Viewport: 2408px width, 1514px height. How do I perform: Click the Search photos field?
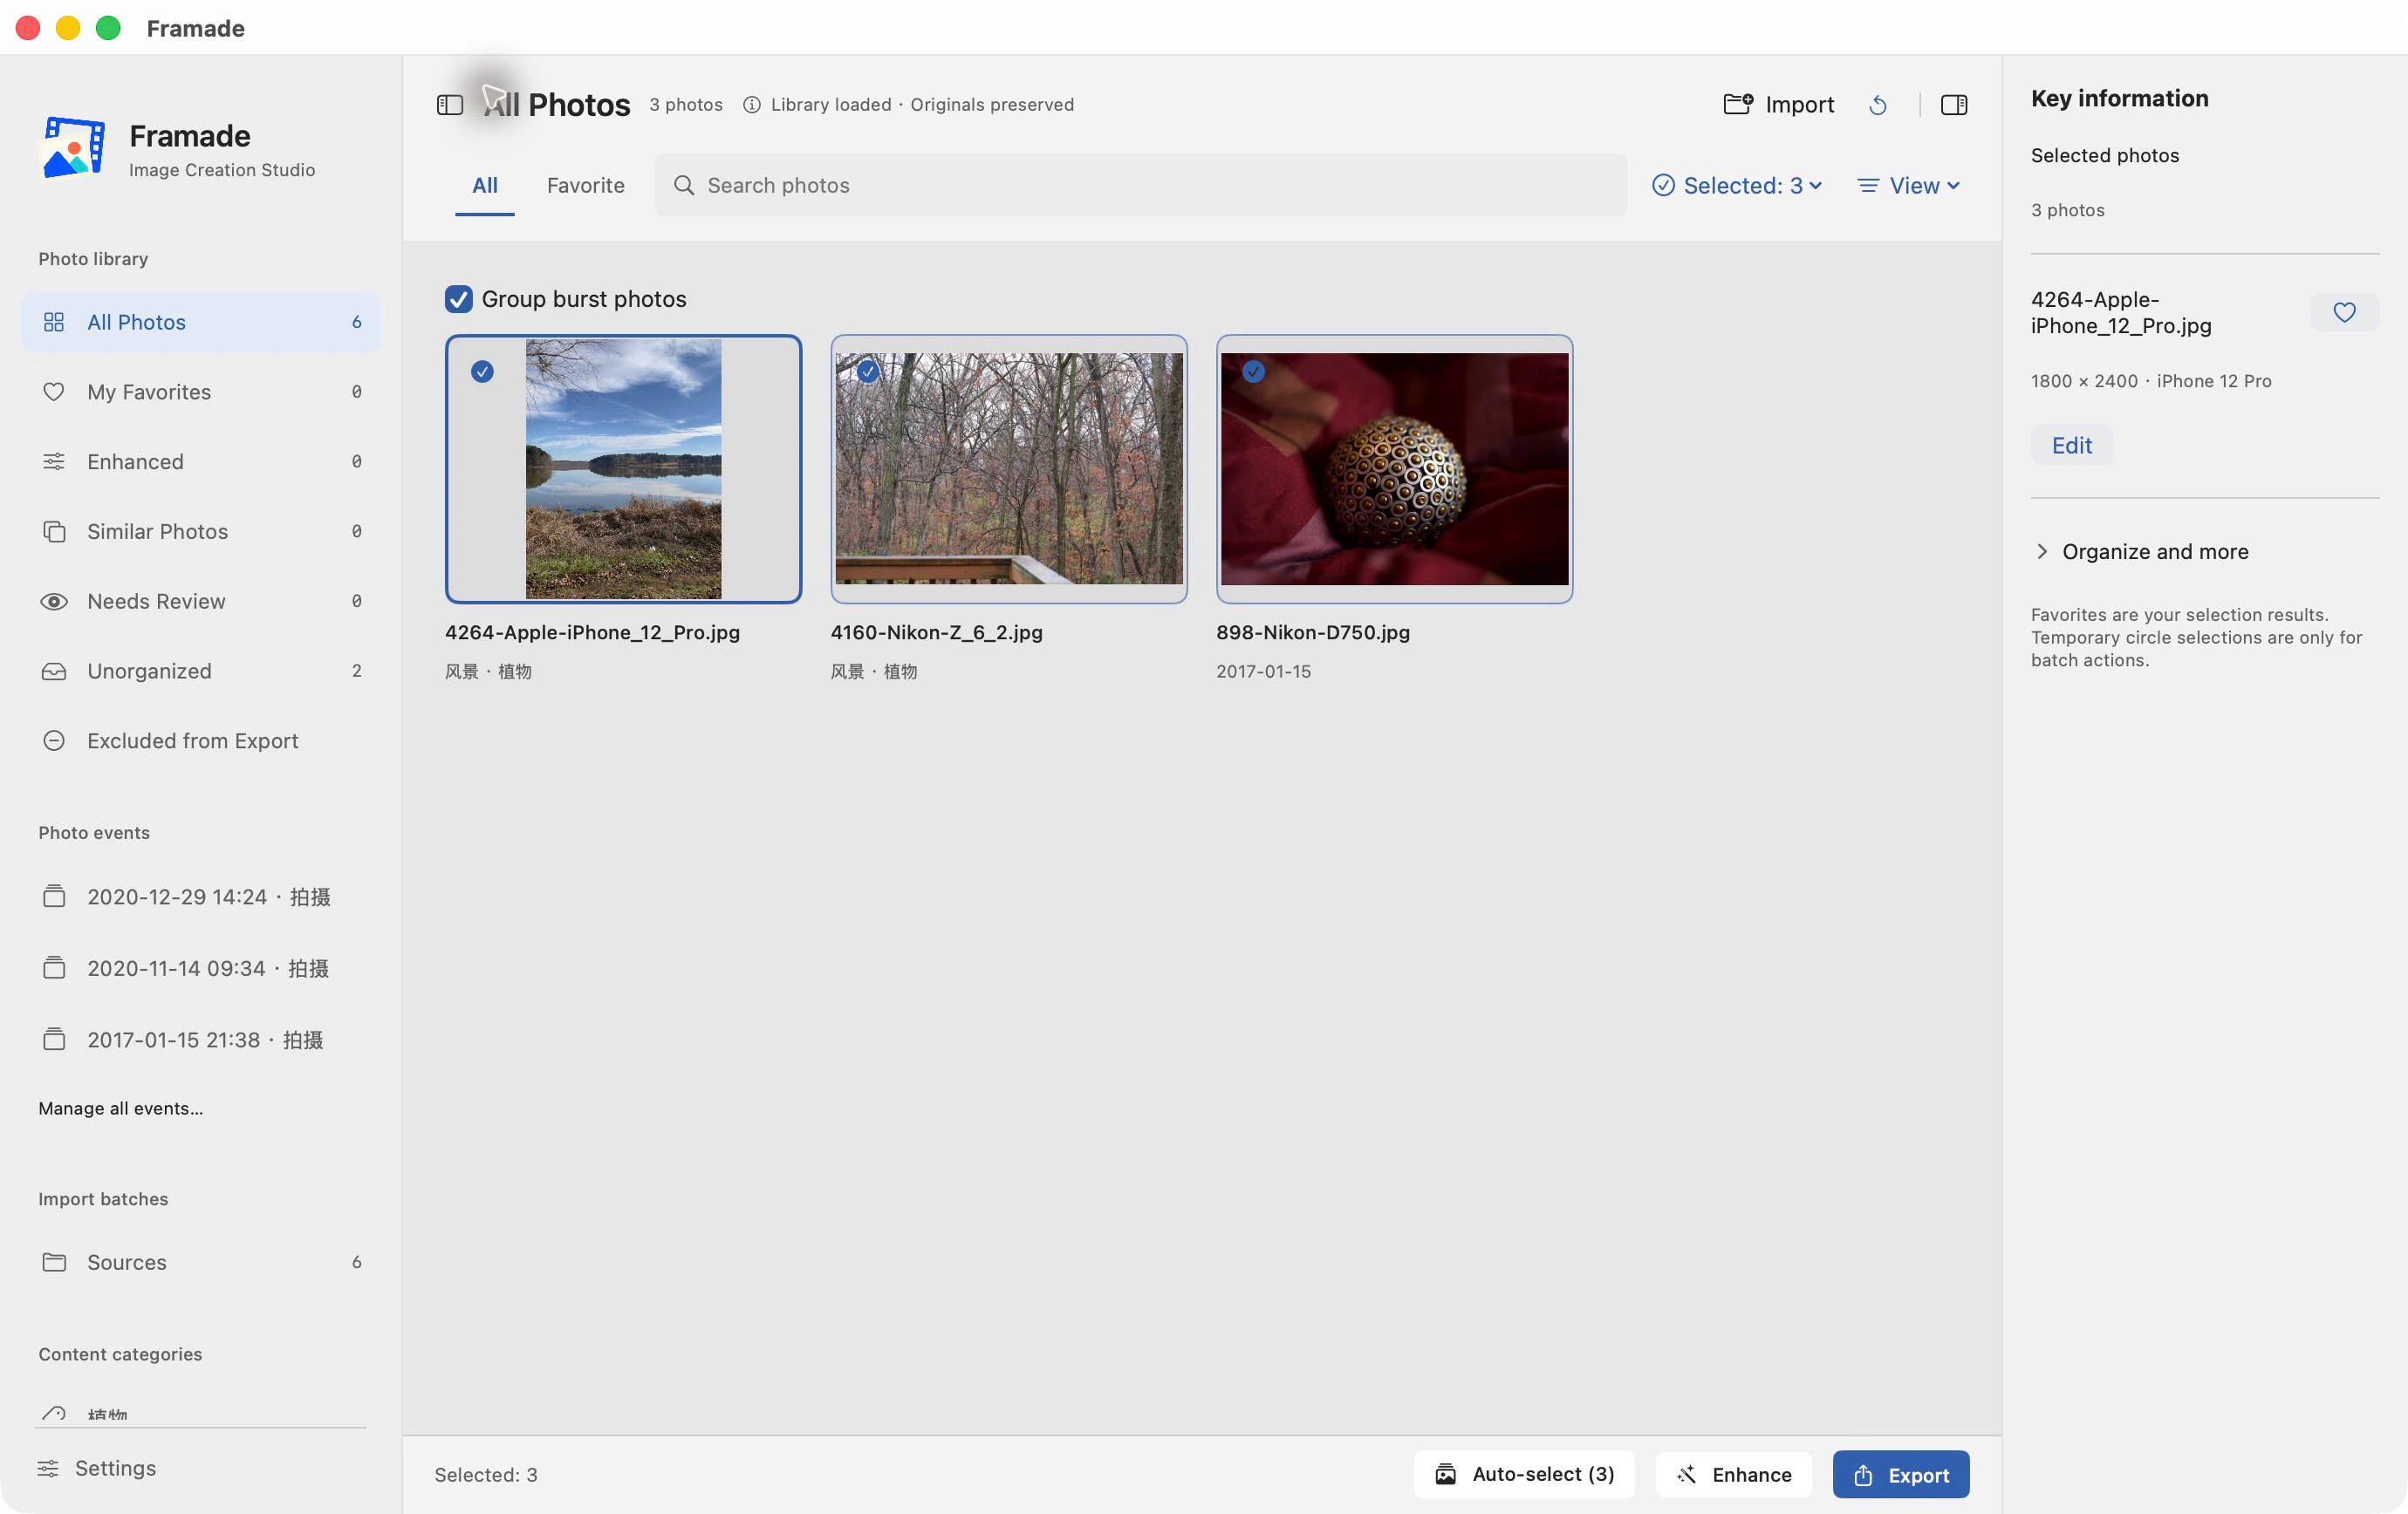[x=1140, y=186]
